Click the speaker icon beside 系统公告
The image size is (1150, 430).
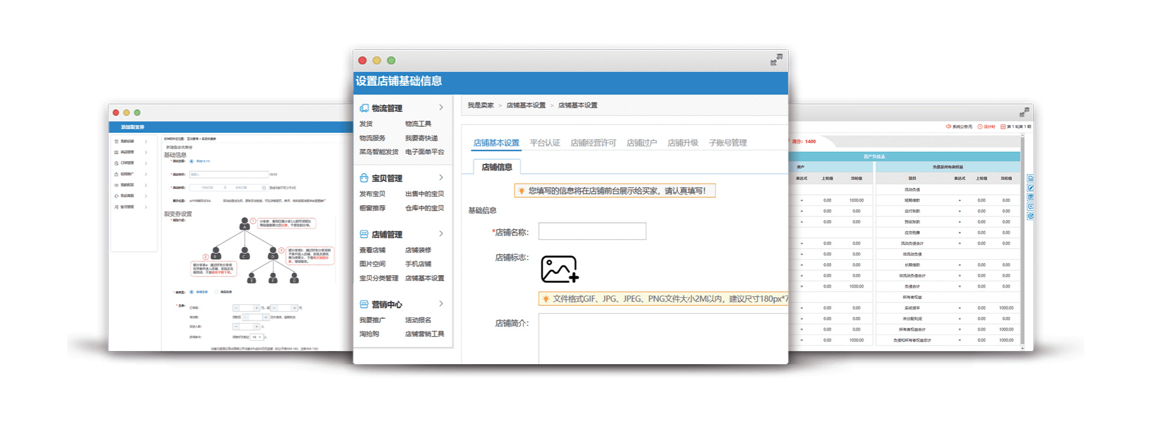point(948,127)
